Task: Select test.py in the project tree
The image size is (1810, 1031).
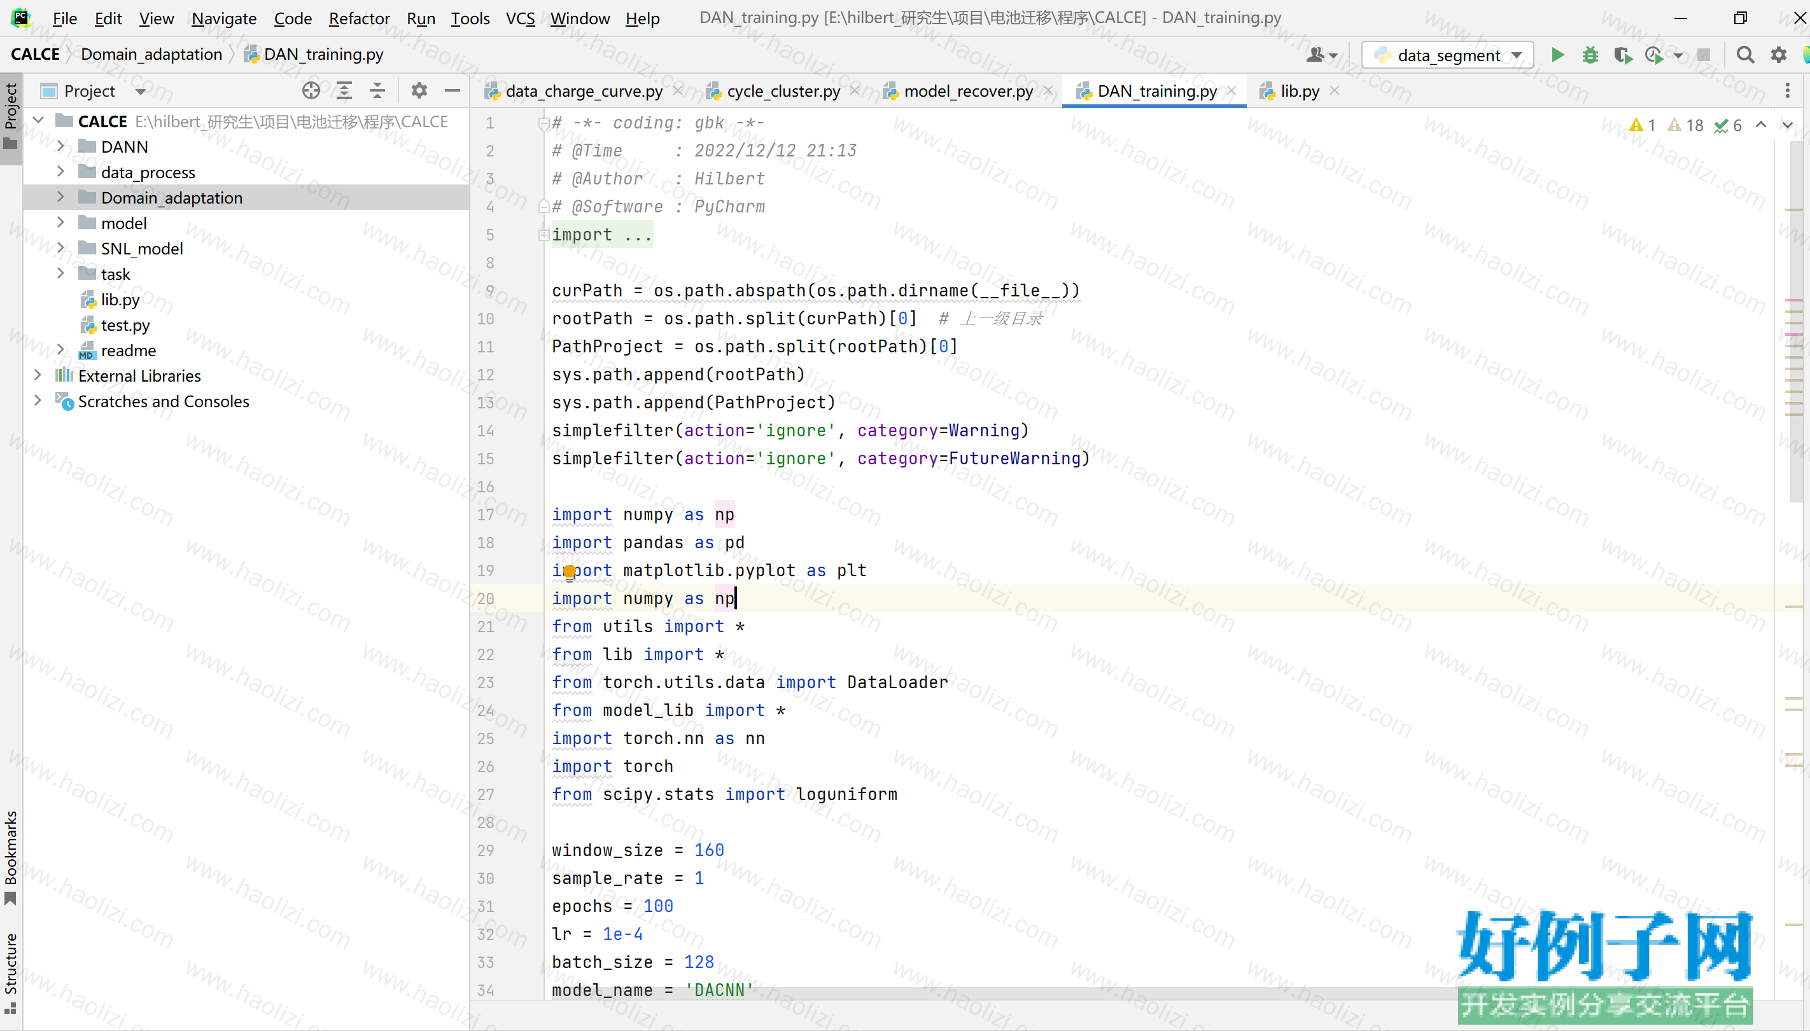Action: point(125,325)
